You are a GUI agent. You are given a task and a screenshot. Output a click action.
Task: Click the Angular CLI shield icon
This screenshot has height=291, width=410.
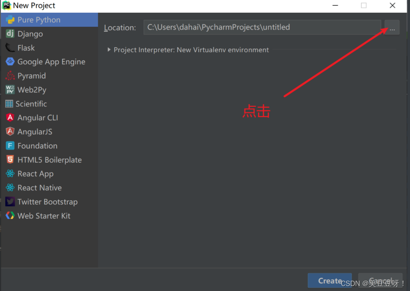[x=10, y=118]
